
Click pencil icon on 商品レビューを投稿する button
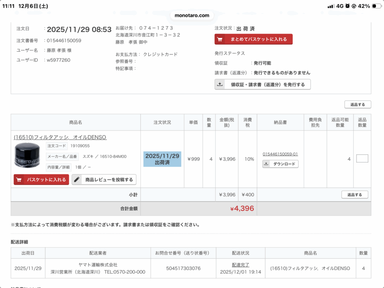[x=77, y=180]
